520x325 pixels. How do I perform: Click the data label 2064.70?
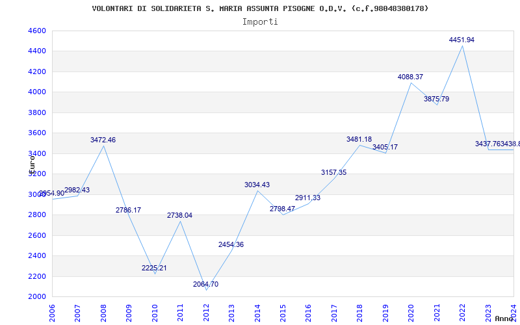(x=205, y=284)
